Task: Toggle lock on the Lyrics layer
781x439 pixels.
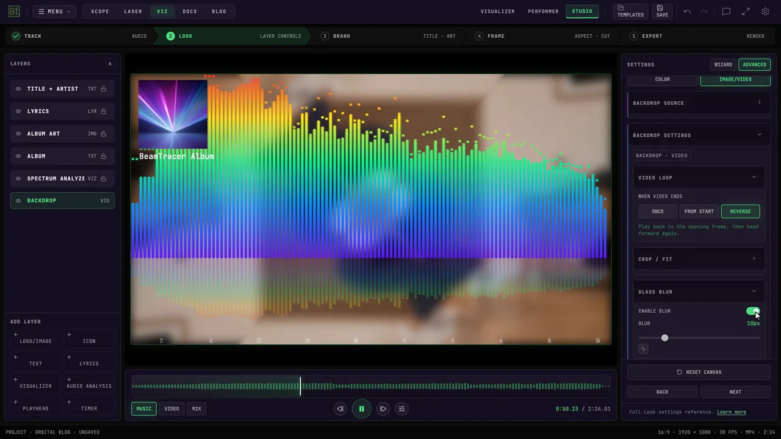Action: pyautogui.click(x=104, y=111)
